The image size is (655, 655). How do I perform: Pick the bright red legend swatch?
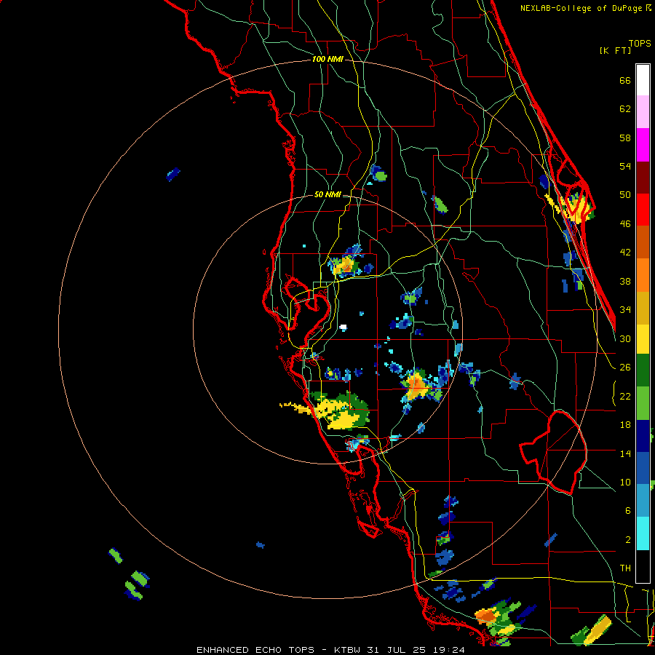643,210
